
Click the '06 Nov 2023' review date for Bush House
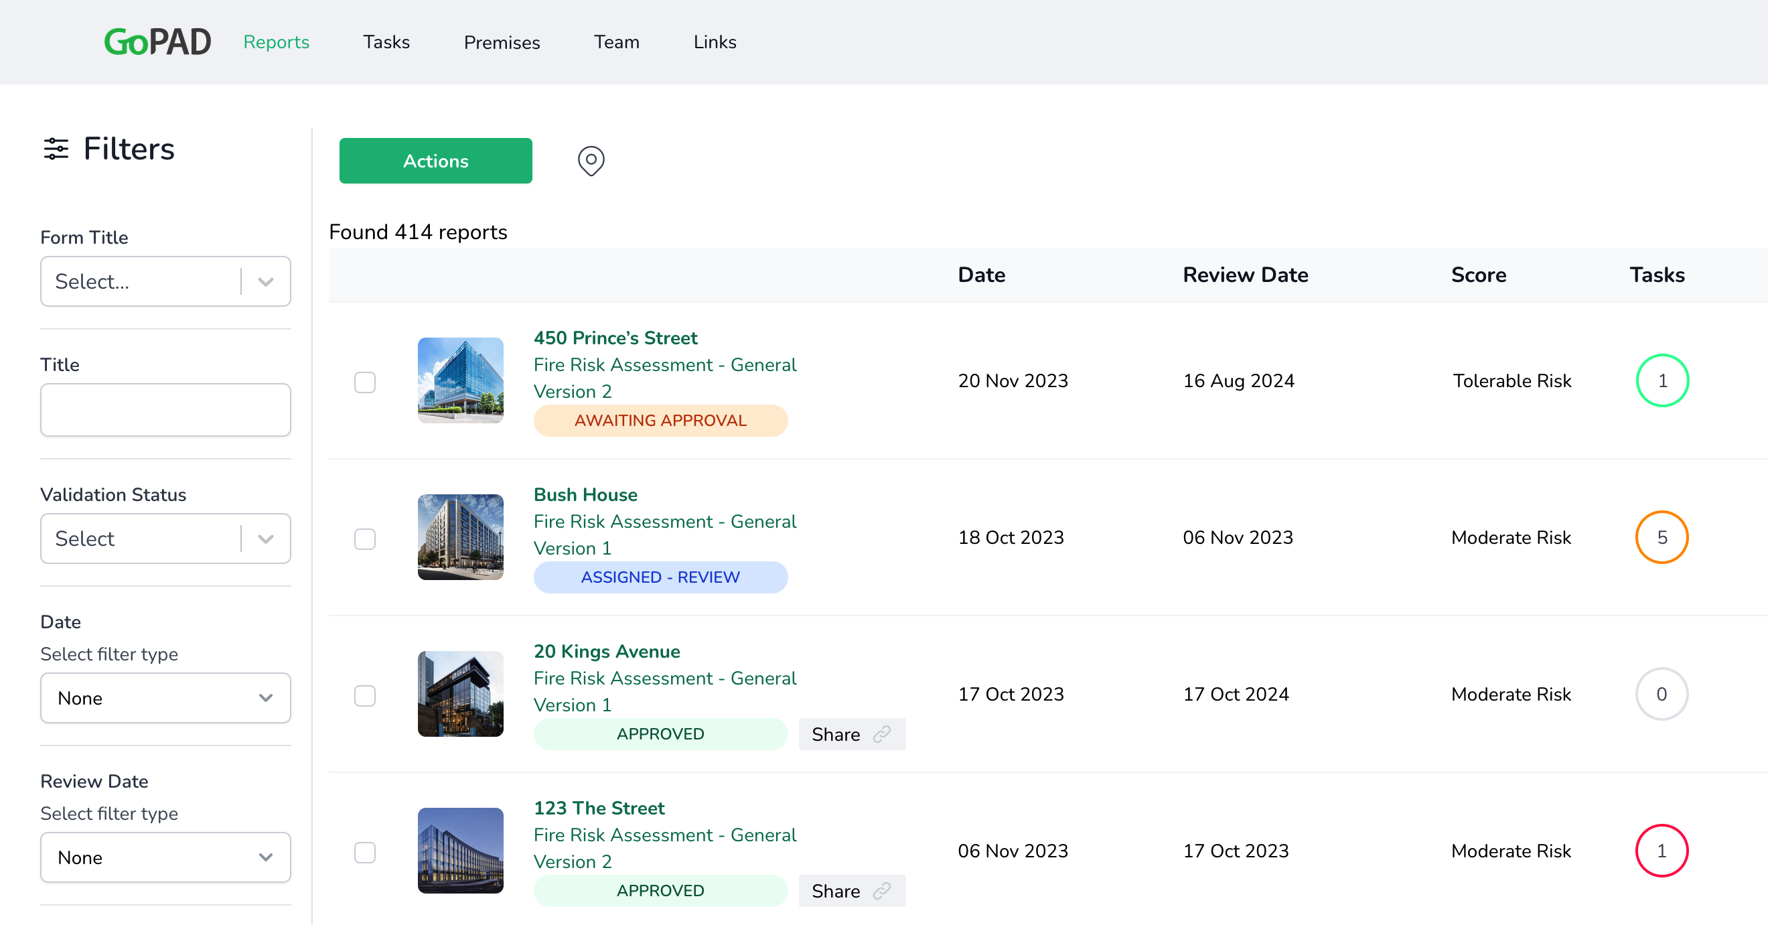tap(1238, 537)
